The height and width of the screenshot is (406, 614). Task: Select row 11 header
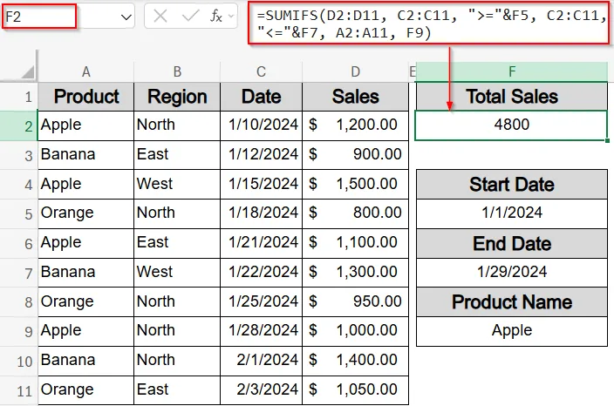[18, 390]
